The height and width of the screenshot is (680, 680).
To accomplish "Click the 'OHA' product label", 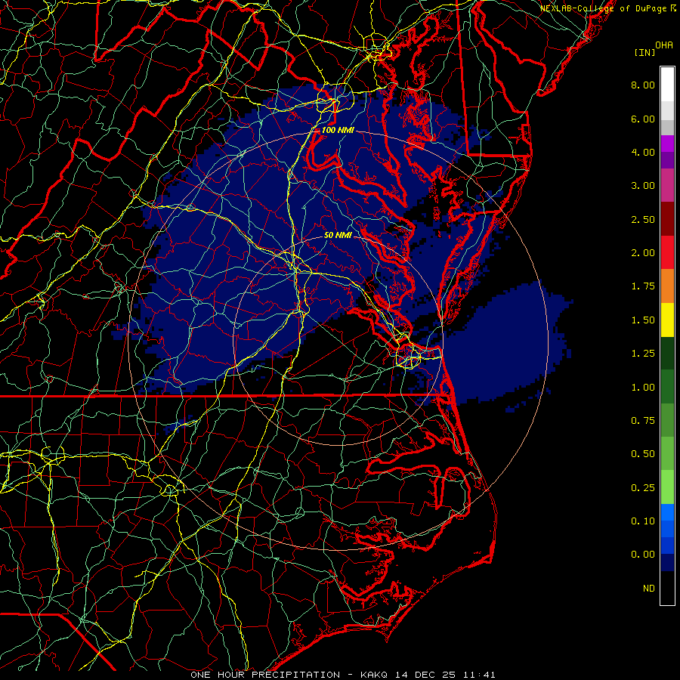I will coord(664,45).
